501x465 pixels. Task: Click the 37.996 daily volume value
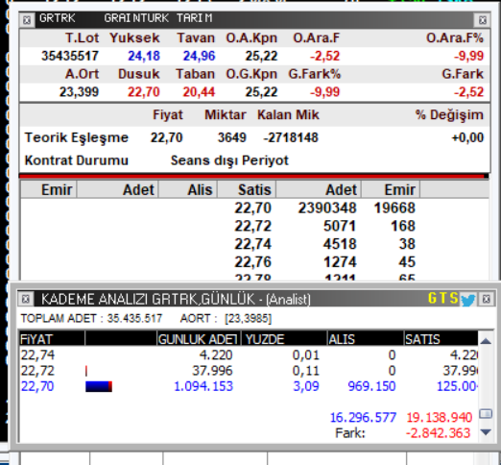coord(212,371)
